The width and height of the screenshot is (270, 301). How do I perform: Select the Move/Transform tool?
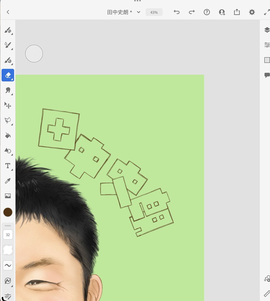[x=8, y=105]
